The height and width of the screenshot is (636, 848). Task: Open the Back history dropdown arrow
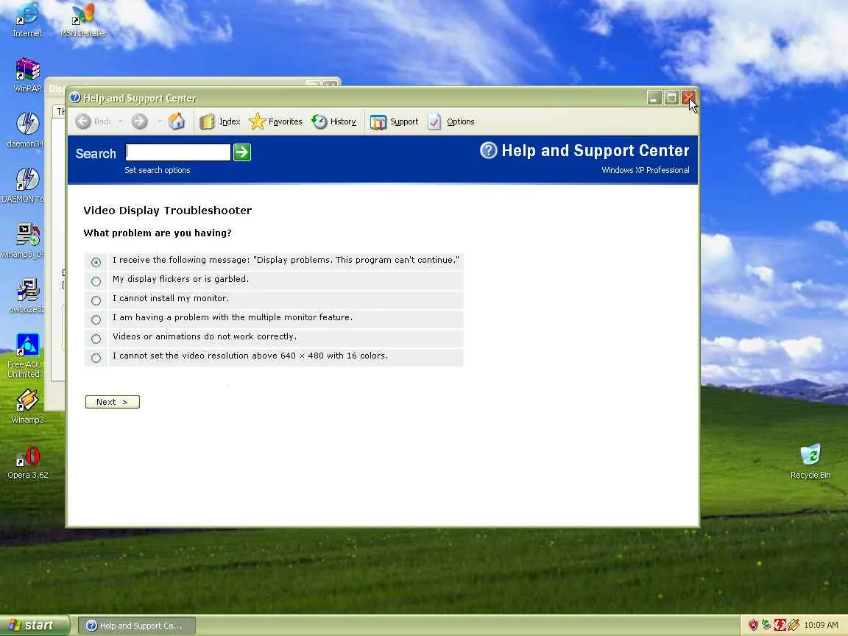(121, 121)
